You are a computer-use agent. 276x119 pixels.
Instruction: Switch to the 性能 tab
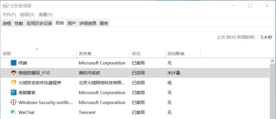tap(19, 23)
